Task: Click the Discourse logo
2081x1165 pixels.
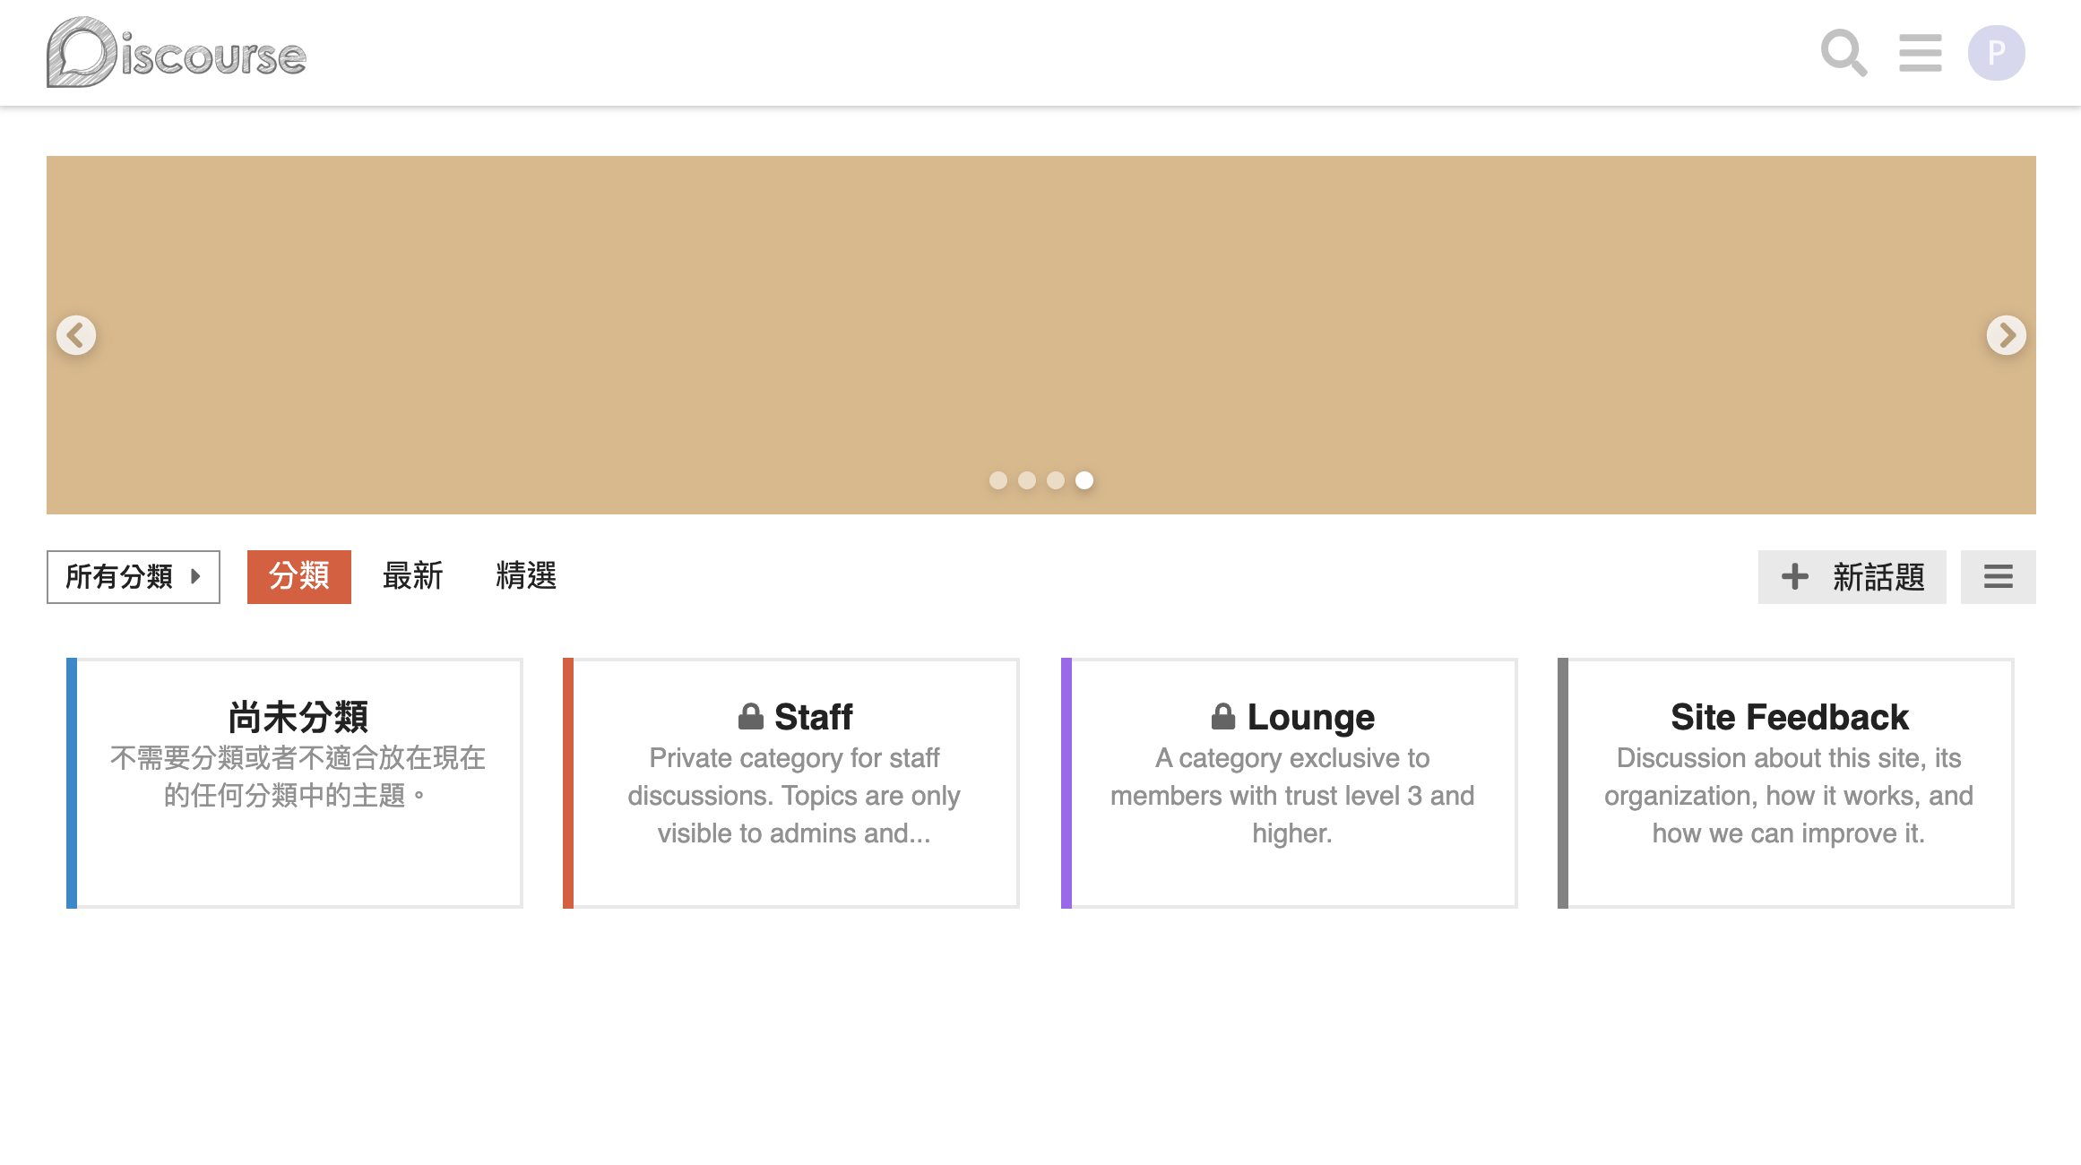Action: tap(177, 53)
